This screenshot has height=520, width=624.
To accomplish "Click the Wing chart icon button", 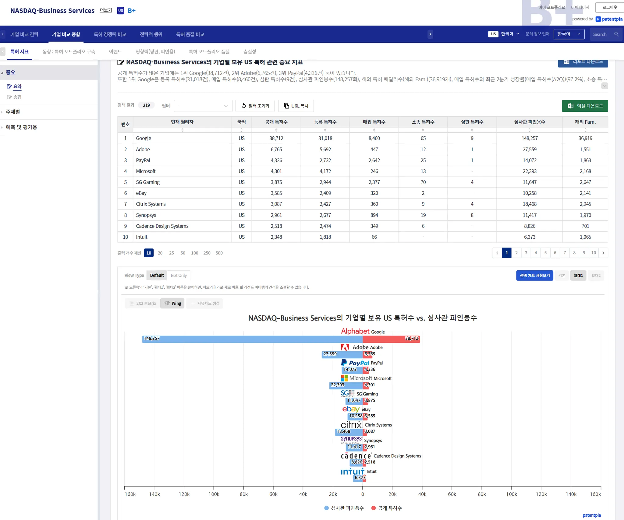I will (x=167, y=303).
